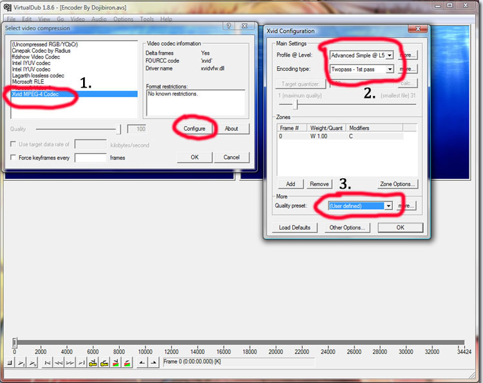
Task: Click more button beside Encoding type
Action: (x=408, y=69)
